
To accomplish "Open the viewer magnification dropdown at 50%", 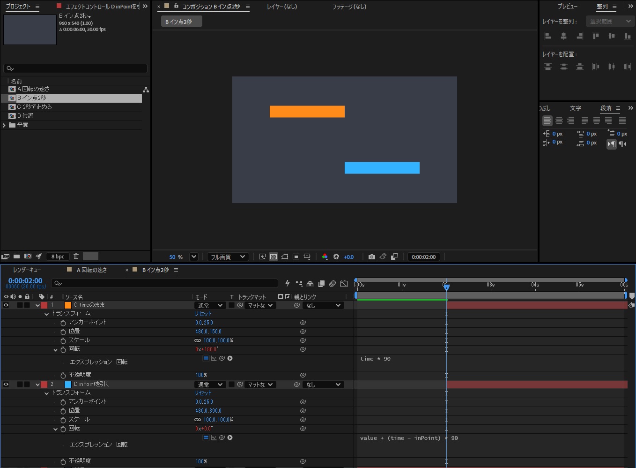I will pos(193,257).
